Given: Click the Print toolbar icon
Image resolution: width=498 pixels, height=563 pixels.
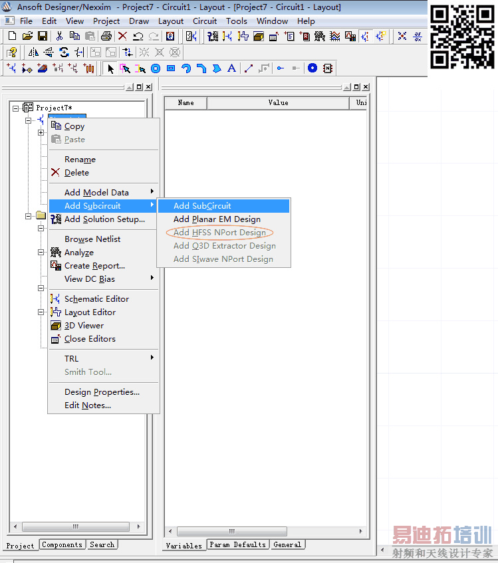Looking at the screenshot, I should (106, 36).
